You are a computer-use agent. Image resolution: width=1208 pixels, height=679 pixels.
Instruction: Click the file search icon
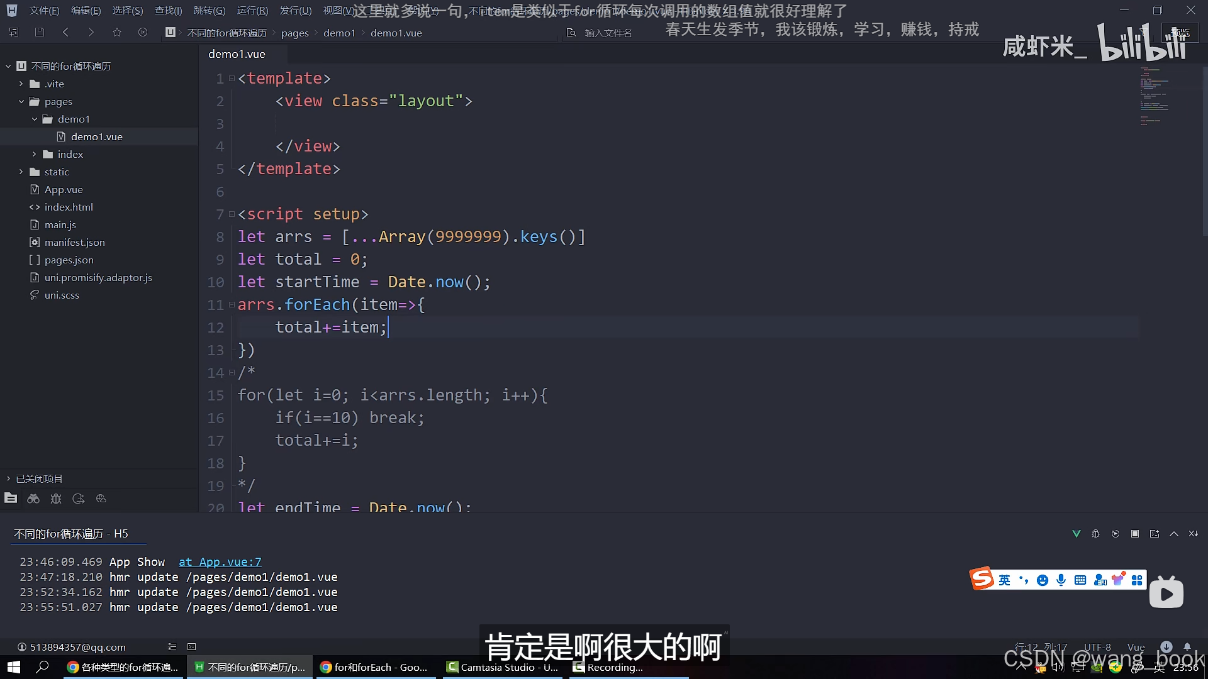[x=571, y=33]
